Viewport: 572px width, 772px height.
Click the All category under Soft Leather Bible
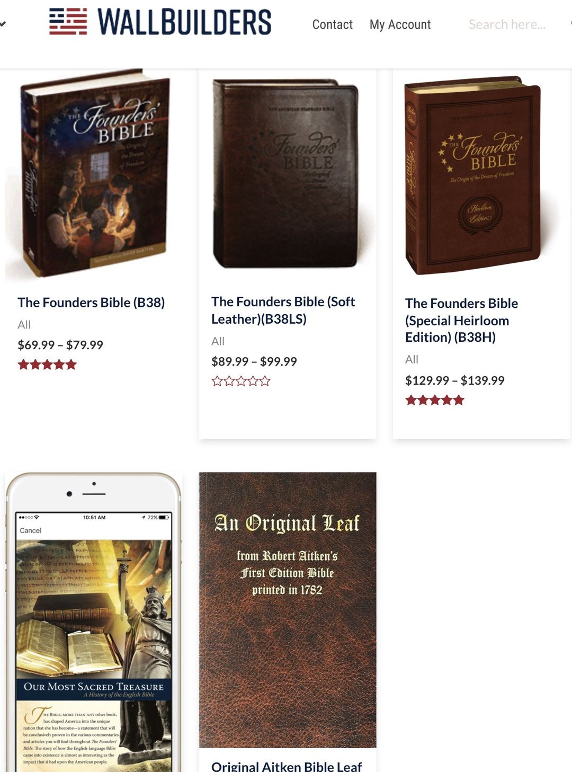(218, 341)
